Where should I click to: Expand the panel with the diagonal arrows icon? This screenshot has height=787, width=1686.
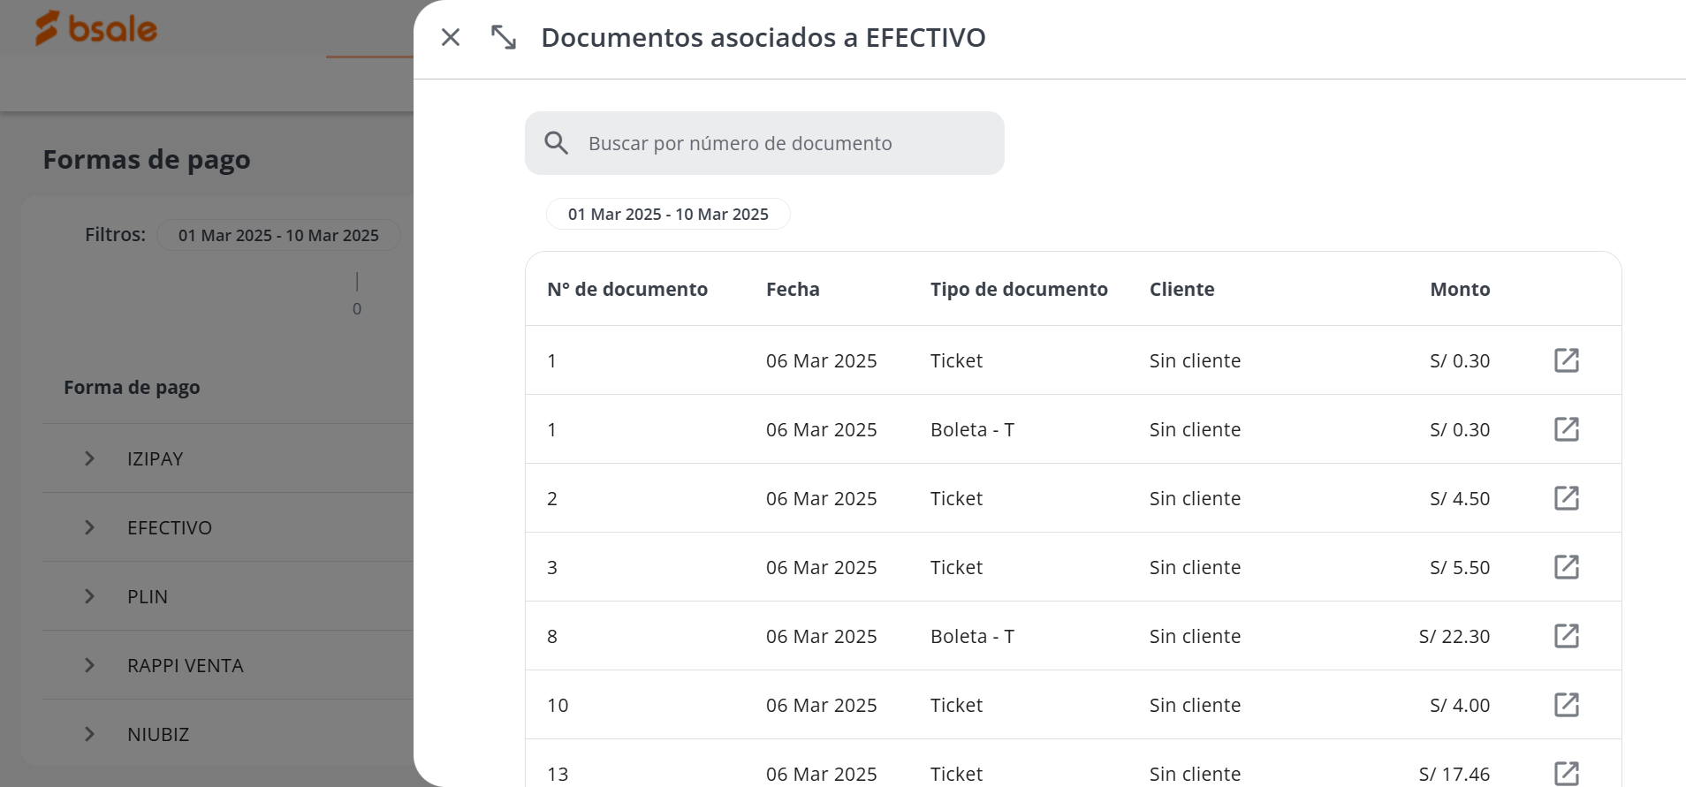pos(504,37)
